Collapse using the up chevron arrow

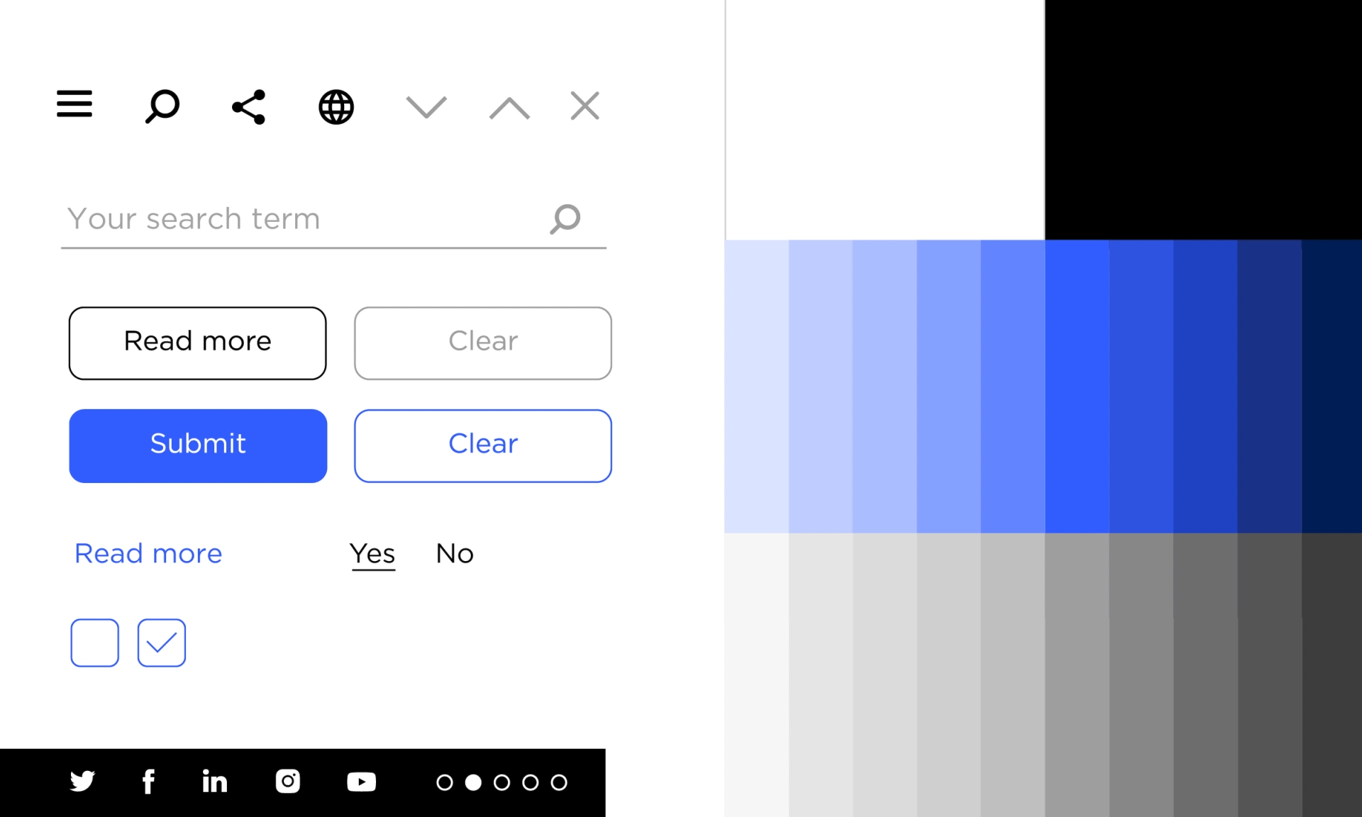tap(509, 108)
